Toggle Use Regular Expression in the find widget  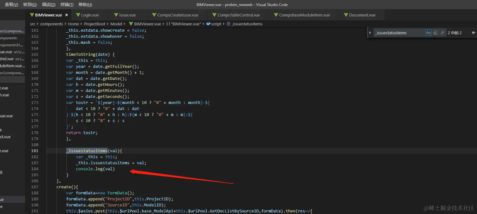point(442,33)
